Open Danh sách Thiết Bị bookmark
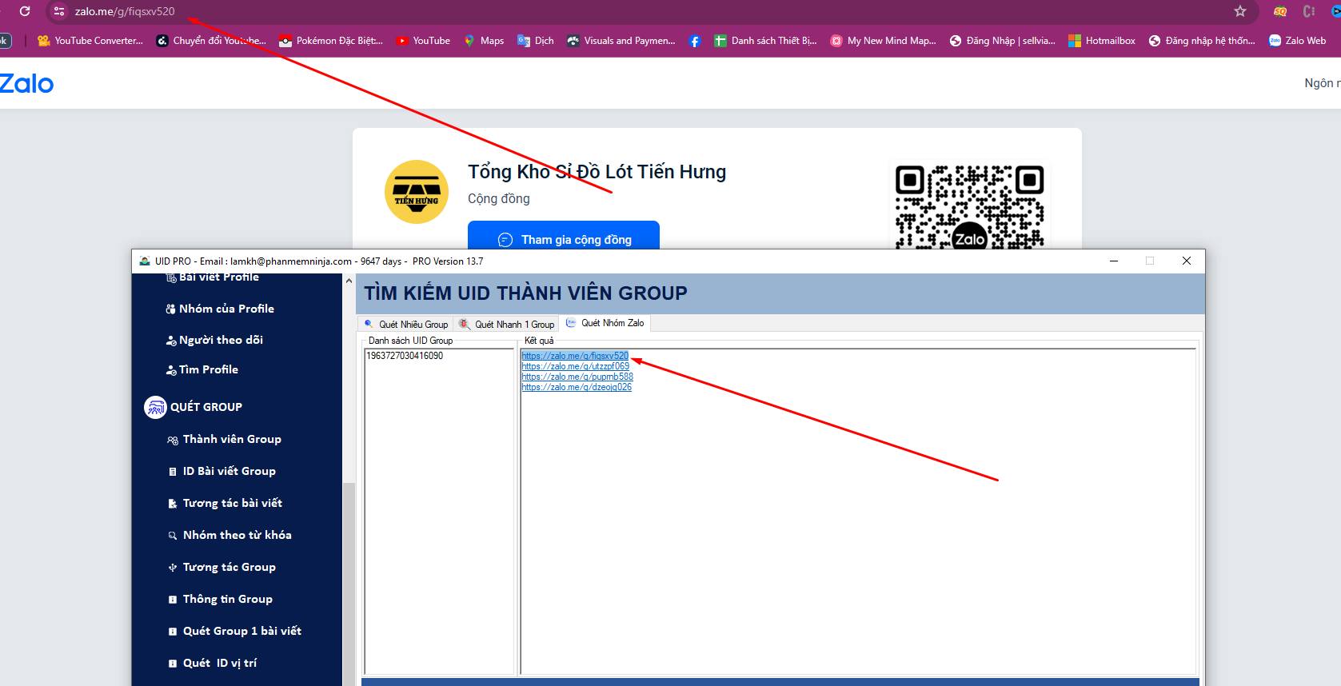Screen dimensions: 1341x686 (765, 41)
